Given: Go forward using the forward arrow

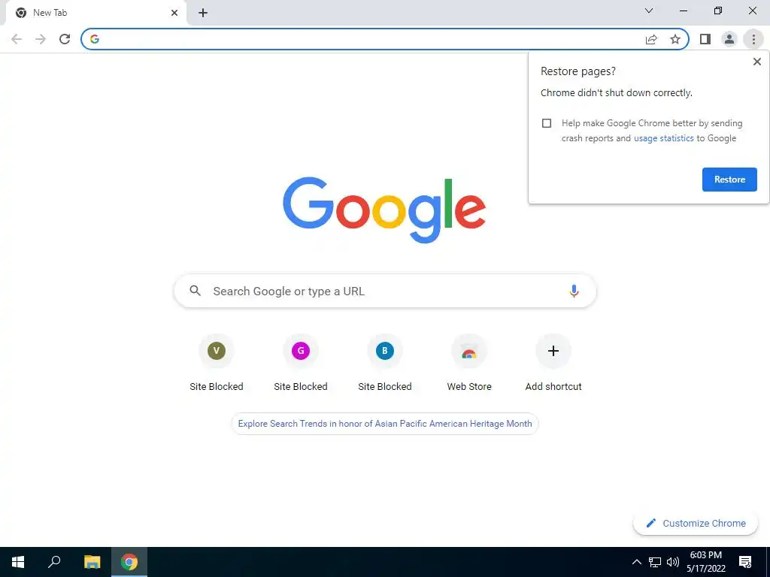Looking at the screenshot, I should tap(41, 39).
